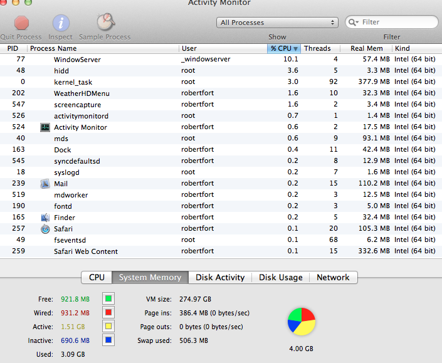Click the 377.9 MB real memory value
Image resolution: width=442 pixels, height=363 pixels.
[x=374, y=82]
